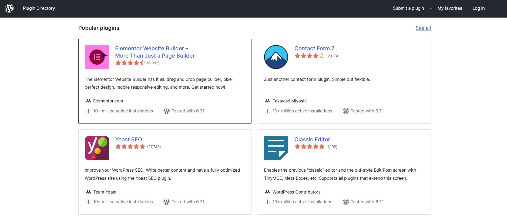Open Submit a plugin page
Image resolution: width=507 pixels, height=220 pixels.
[x=408, y=8]
